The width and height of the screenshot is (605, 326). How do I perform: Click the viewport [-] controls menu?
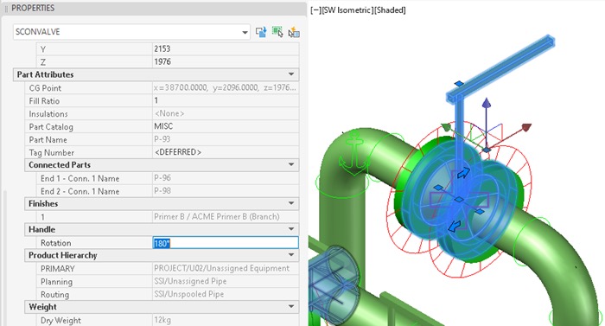[x=315, y=10]
